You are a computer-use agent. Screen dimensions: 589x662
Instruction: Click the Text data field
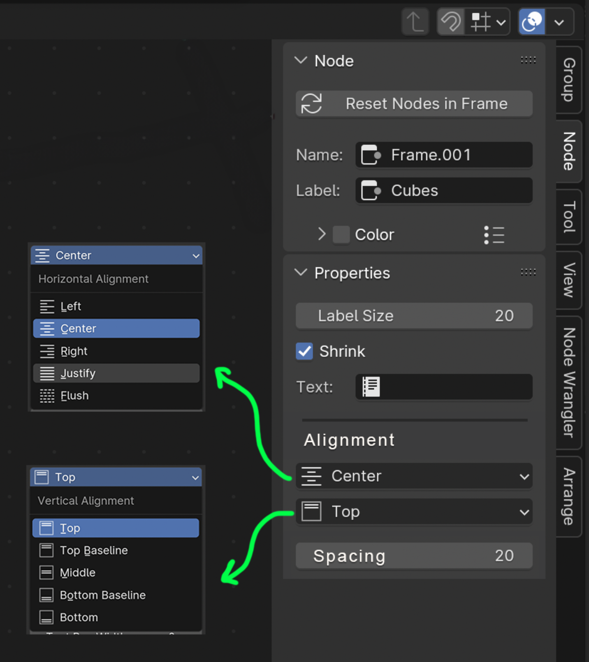click(444, 387)
